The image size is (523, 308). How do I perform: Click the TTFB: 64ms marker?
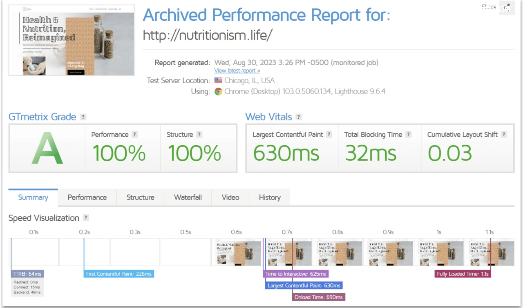click(x=27, y=274)
